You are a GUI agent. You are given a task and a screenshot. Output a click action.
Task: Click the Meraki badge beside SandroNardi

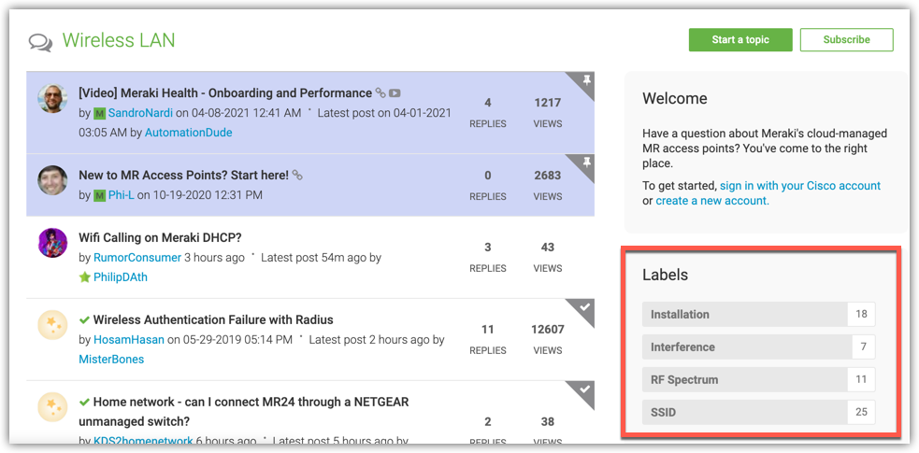click(x=99, y=113)
